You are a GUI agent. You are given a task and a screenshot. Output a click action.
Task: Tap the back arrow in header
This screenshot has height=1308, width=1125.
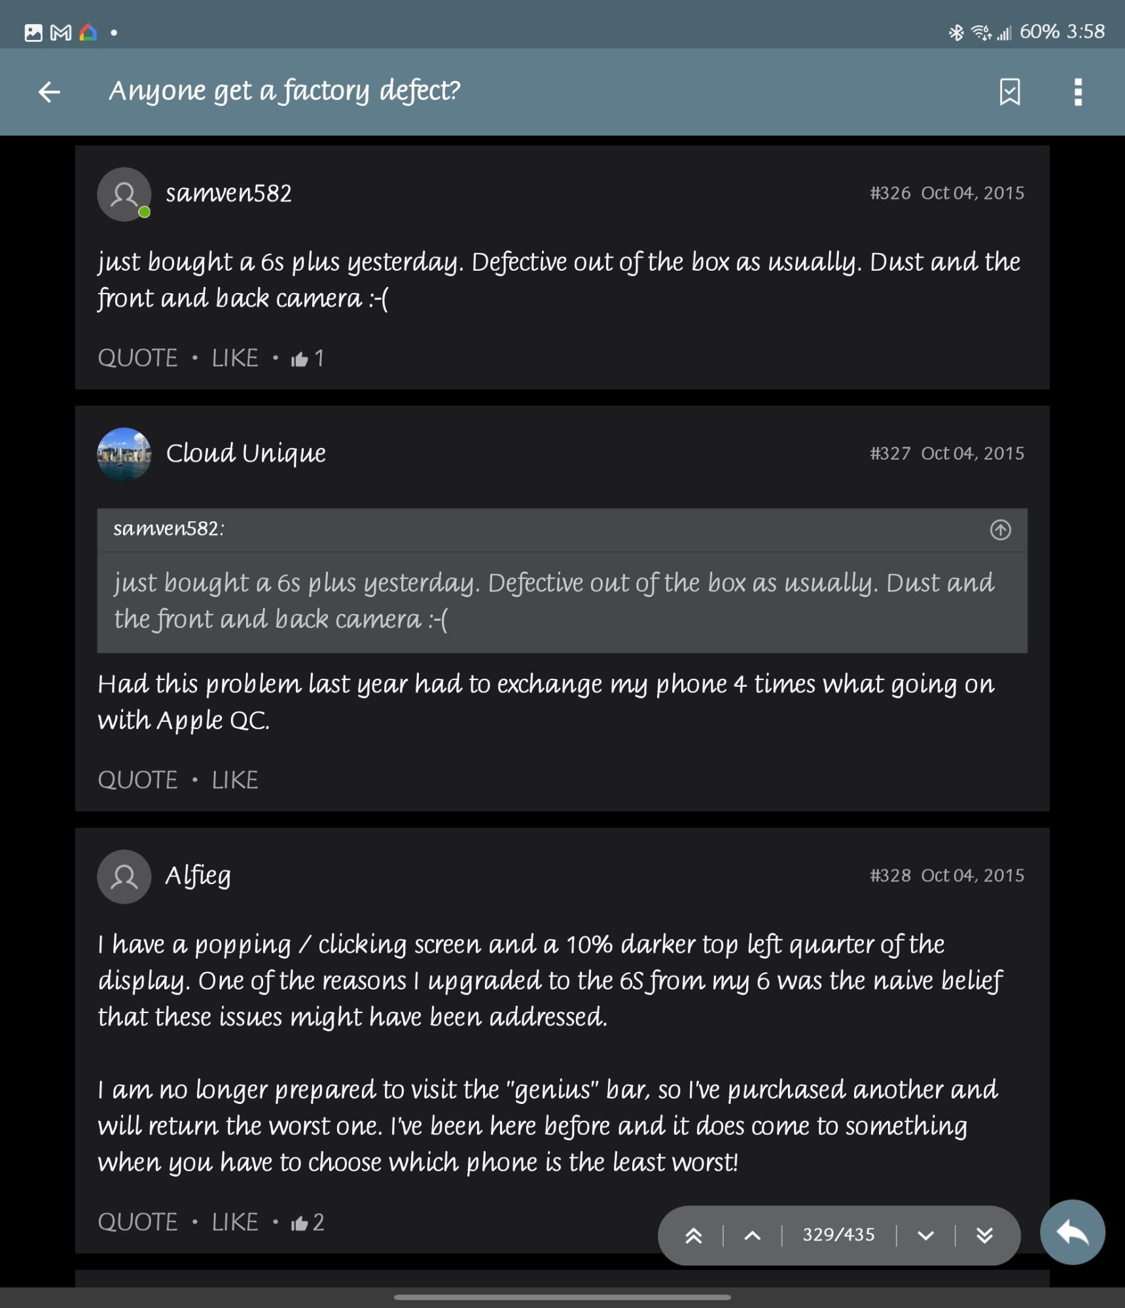(49, 92)
